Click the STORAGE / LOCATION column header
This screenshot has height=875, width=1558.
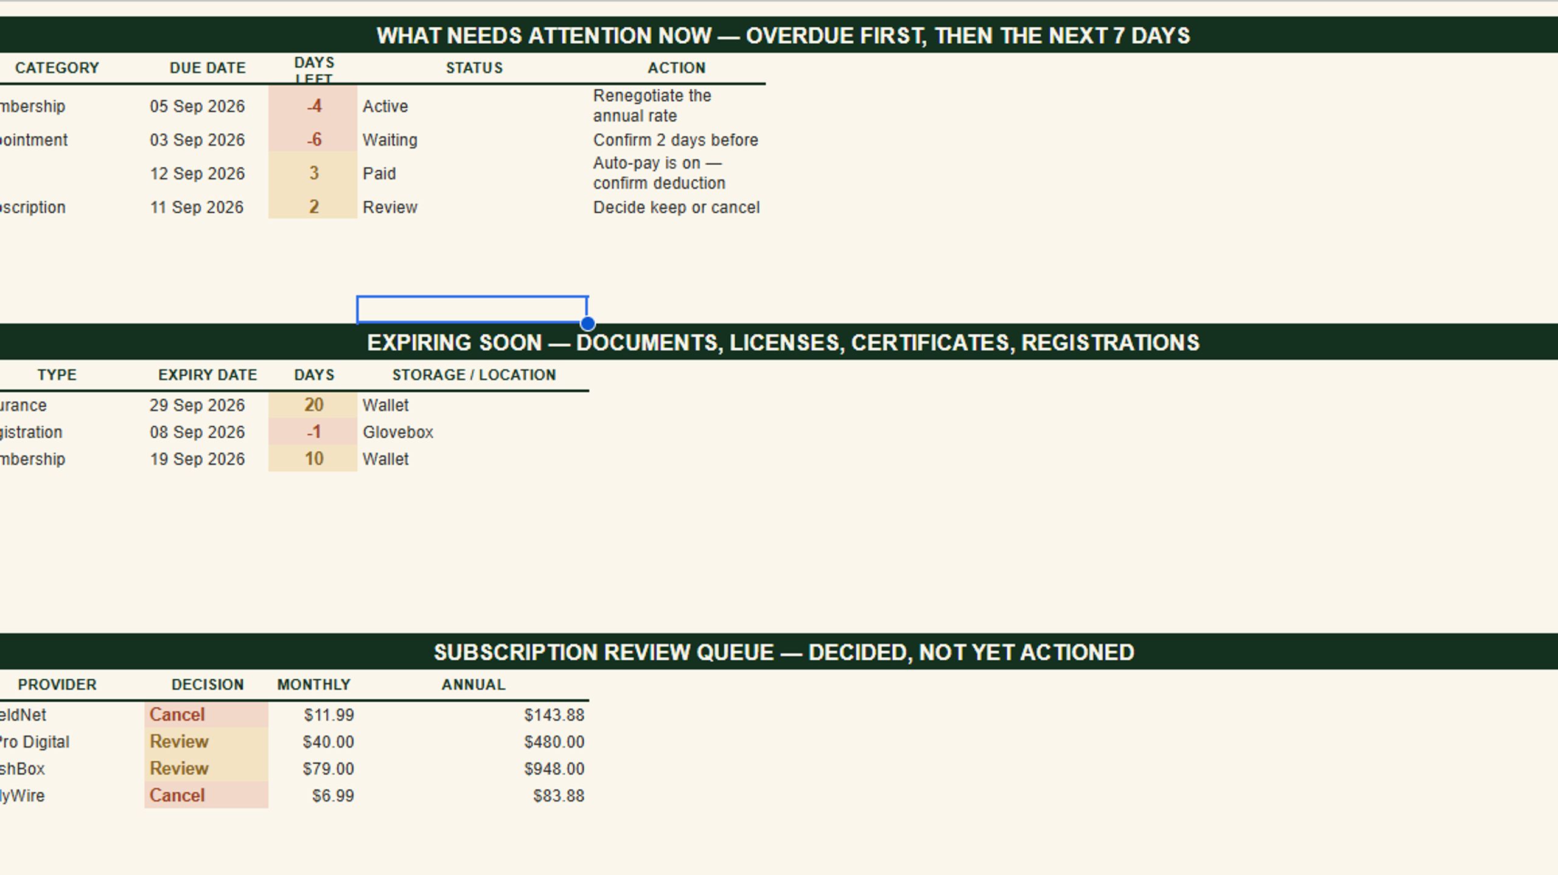click(x=474, y=375)
